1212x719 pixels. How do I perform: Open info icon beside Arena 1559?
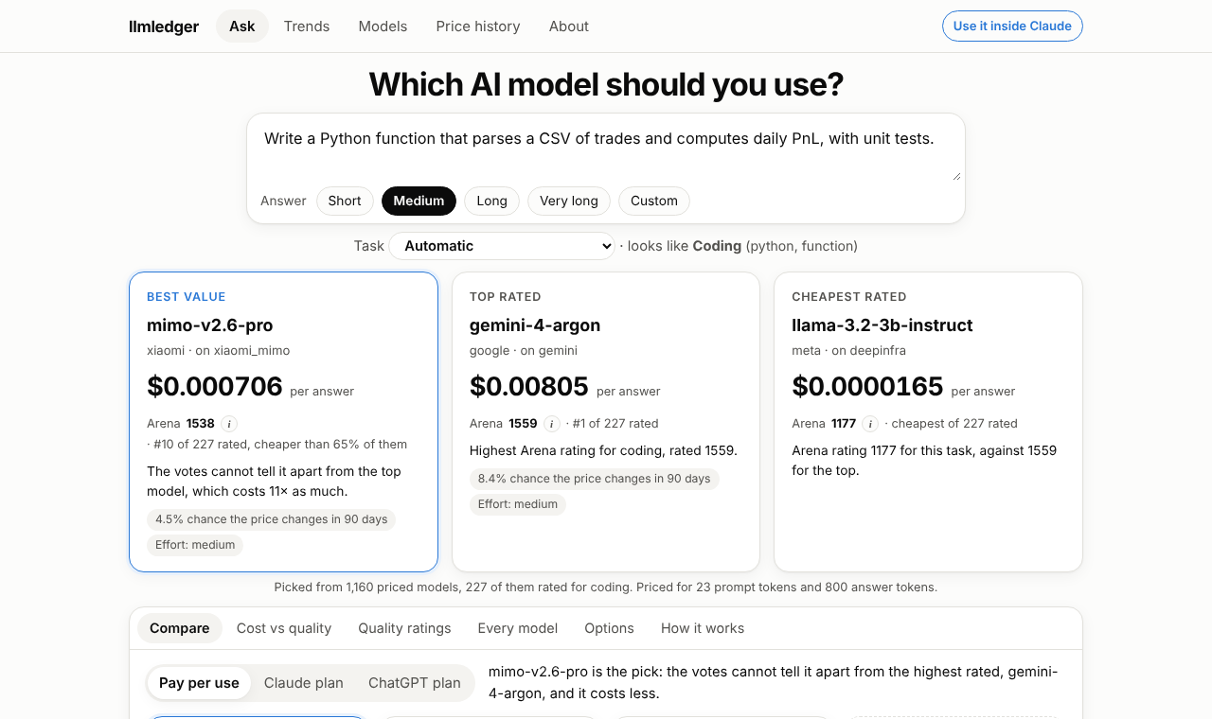(x=552, y=424)
